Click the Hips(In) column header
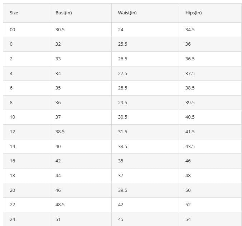This screenshot has width=242, height=226. pos(193,13)
